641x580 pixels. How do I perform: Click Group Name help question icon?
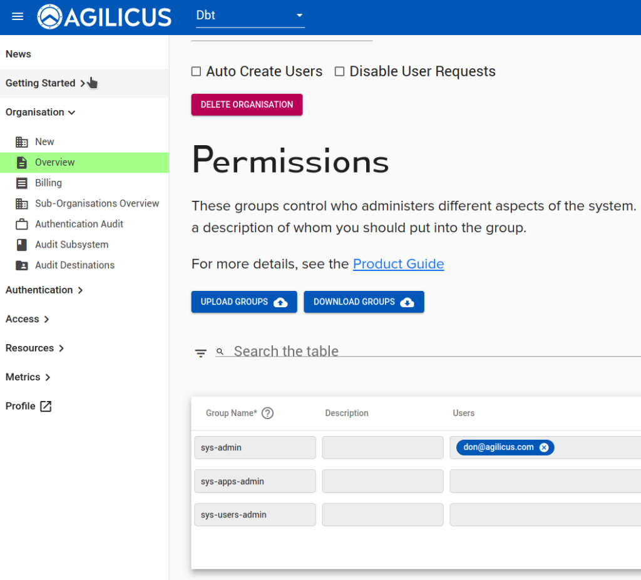pos(267,413)
